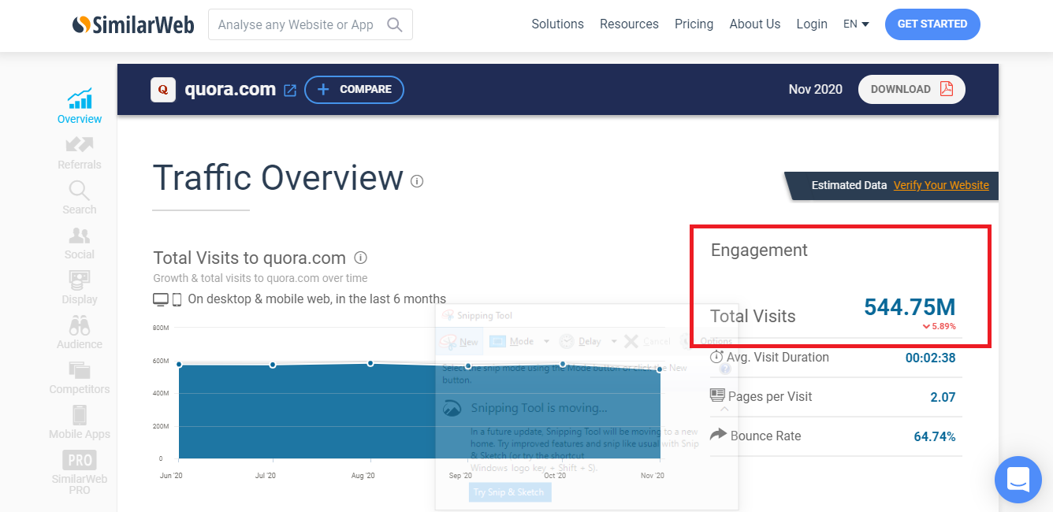
Task: Click the GET STARTED button
Action: click(932, 24)
